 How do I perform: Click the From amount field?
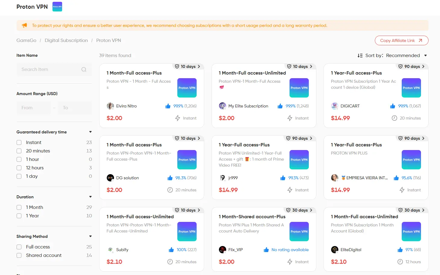coord(34,108)
